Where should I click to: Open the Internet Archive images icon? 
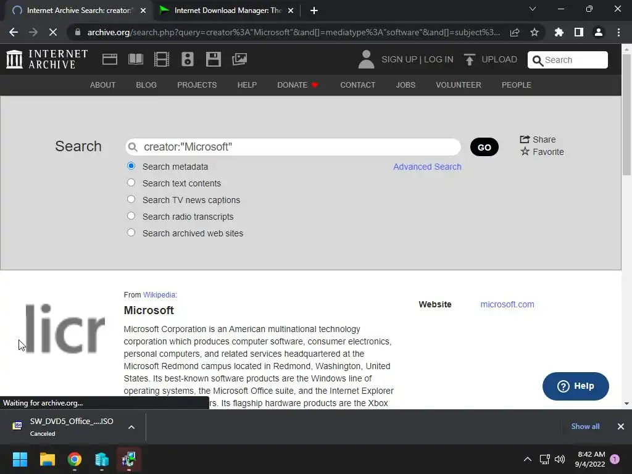tap(239, 59)
